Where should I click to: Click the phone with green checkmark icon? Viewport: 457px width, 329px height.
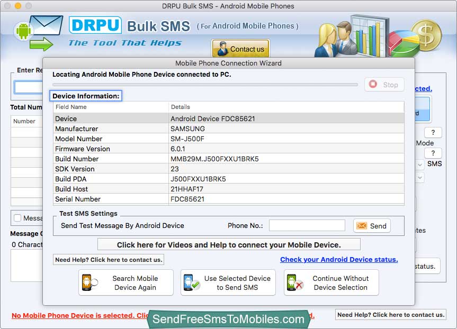tap(192, 282)
